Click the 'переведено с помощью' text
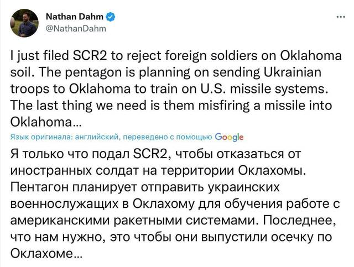Viewport: 354px width, 267px height. click(166, 137)
